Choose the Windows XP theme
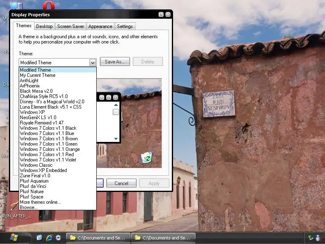 pos(58,112)
